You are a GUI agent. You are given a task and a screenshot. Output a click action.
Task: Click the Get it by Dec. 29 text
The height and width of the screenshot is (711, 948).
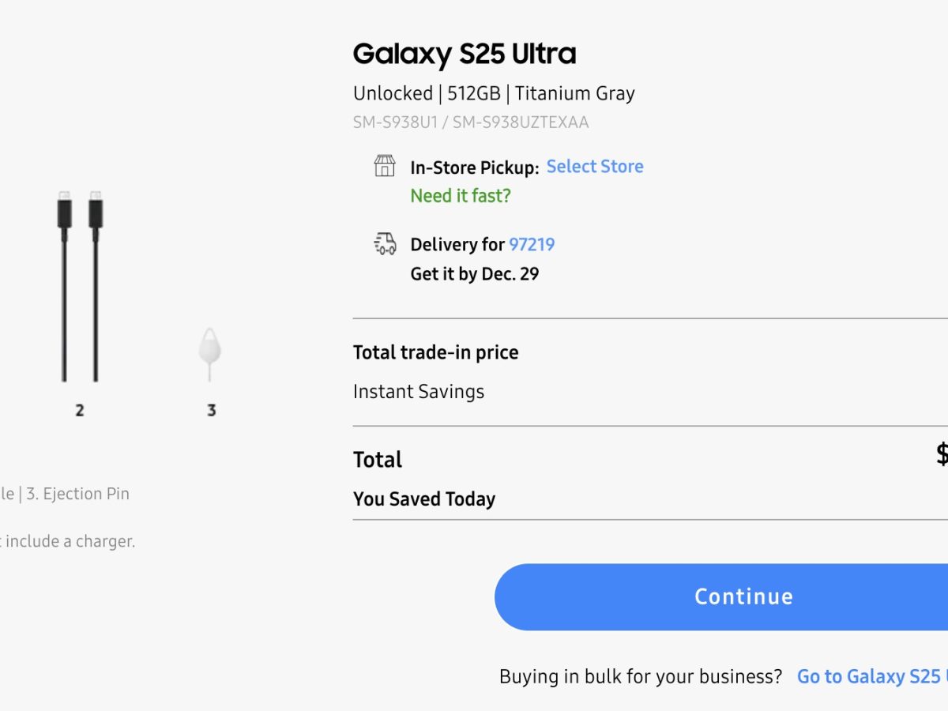[474, 274]
